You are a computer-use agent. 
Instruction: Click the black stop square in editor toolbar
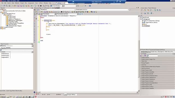click(x=62, y=12)
